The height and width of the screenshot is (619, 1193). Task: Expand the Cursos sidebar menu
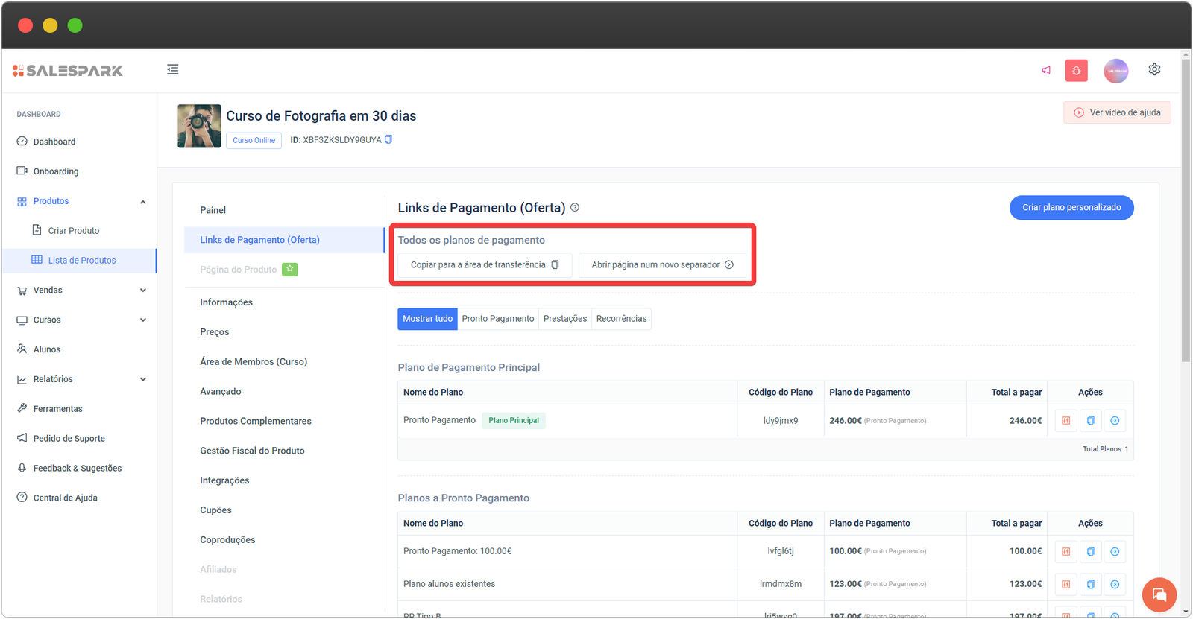143,320
